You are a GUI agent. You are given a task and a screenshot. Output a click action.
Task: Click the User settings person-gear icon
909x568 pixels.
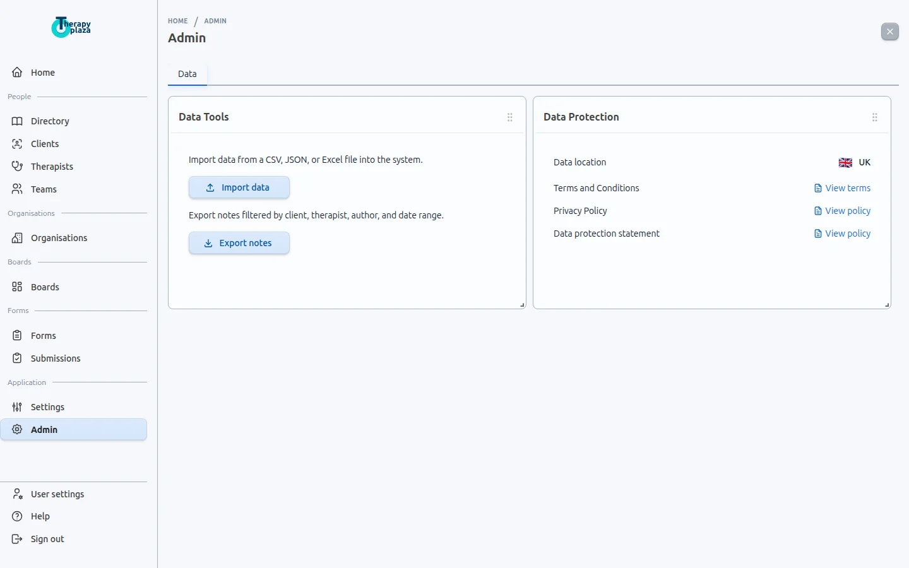tap(17, 494)
